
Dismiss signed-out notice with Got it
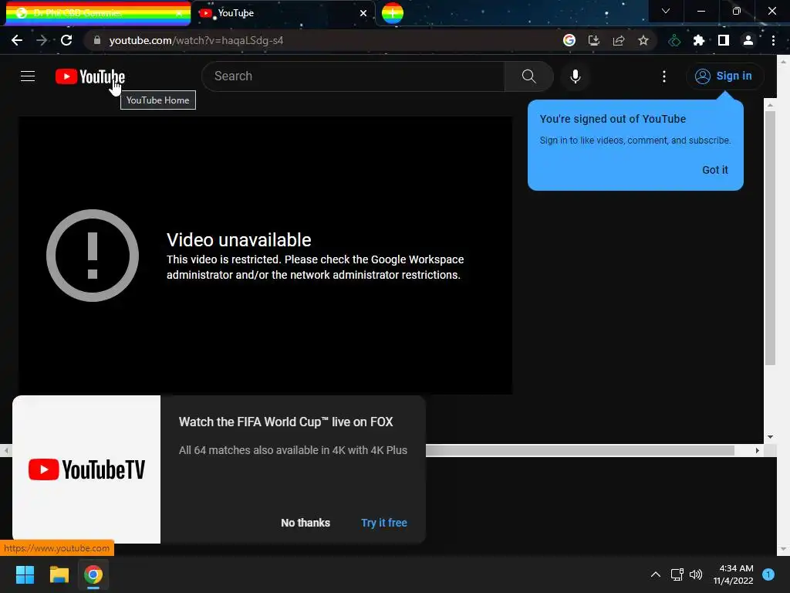click(715, 170)
